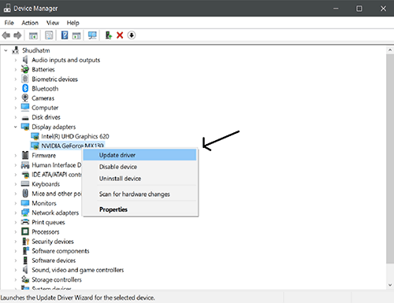Expand the Bluetooth node arrow
The image size is (394, 303).
(16, 89)
